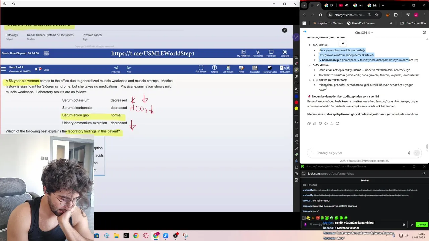Start a new ChatGPT chat
Image resolution: width=429 pixels, height=241 pixels.
424,33
